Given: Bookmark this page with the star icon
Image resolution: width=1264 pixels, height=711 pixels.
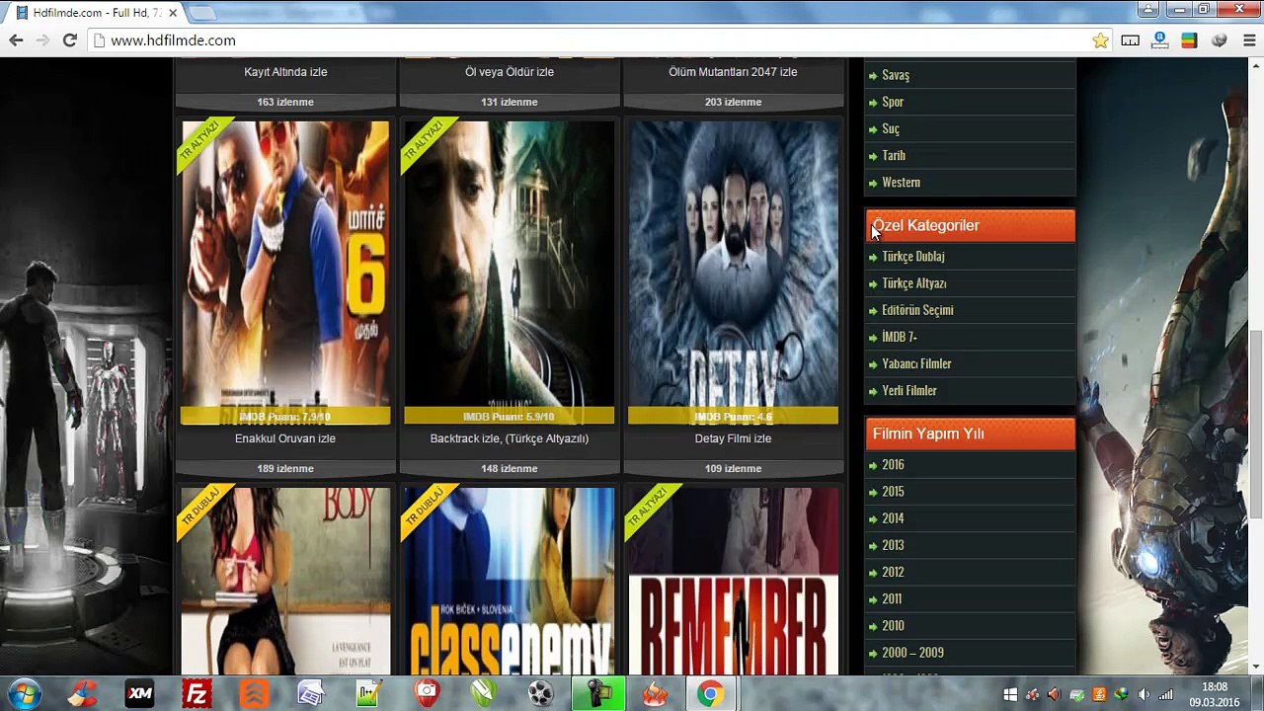Looking at the screenshot, I should pyautogui.click(x=1100, y=40).
